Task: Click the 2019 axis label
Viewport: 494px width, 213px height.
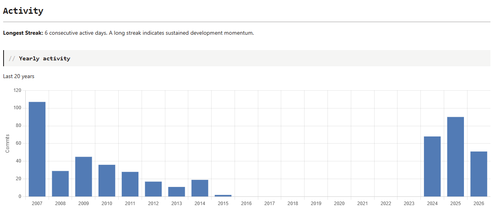Action: coord(316,204)
